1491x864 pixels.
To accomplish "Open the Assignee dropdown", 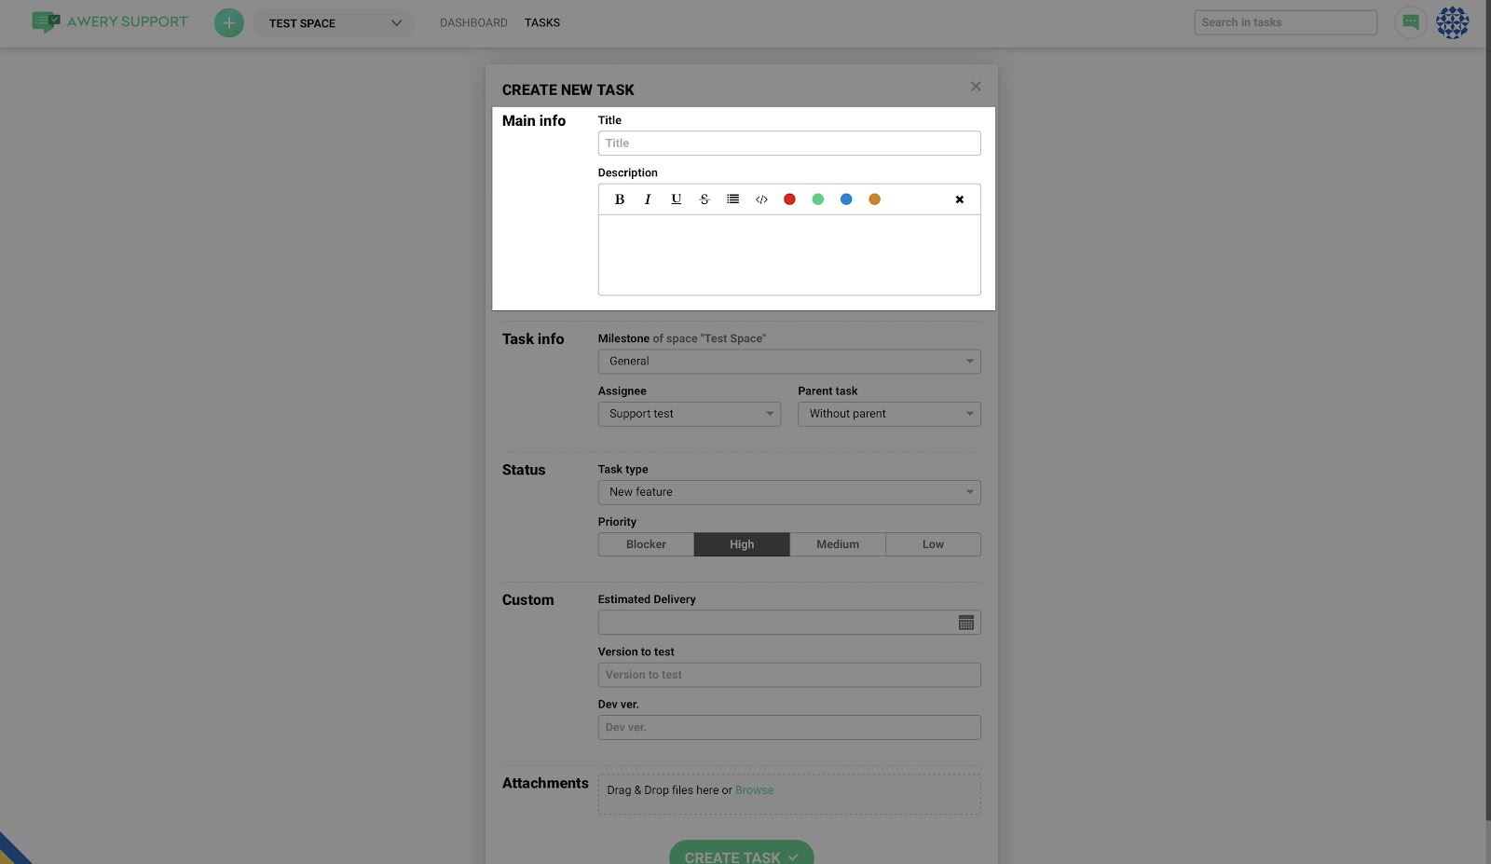I will (x=689, y=414).
